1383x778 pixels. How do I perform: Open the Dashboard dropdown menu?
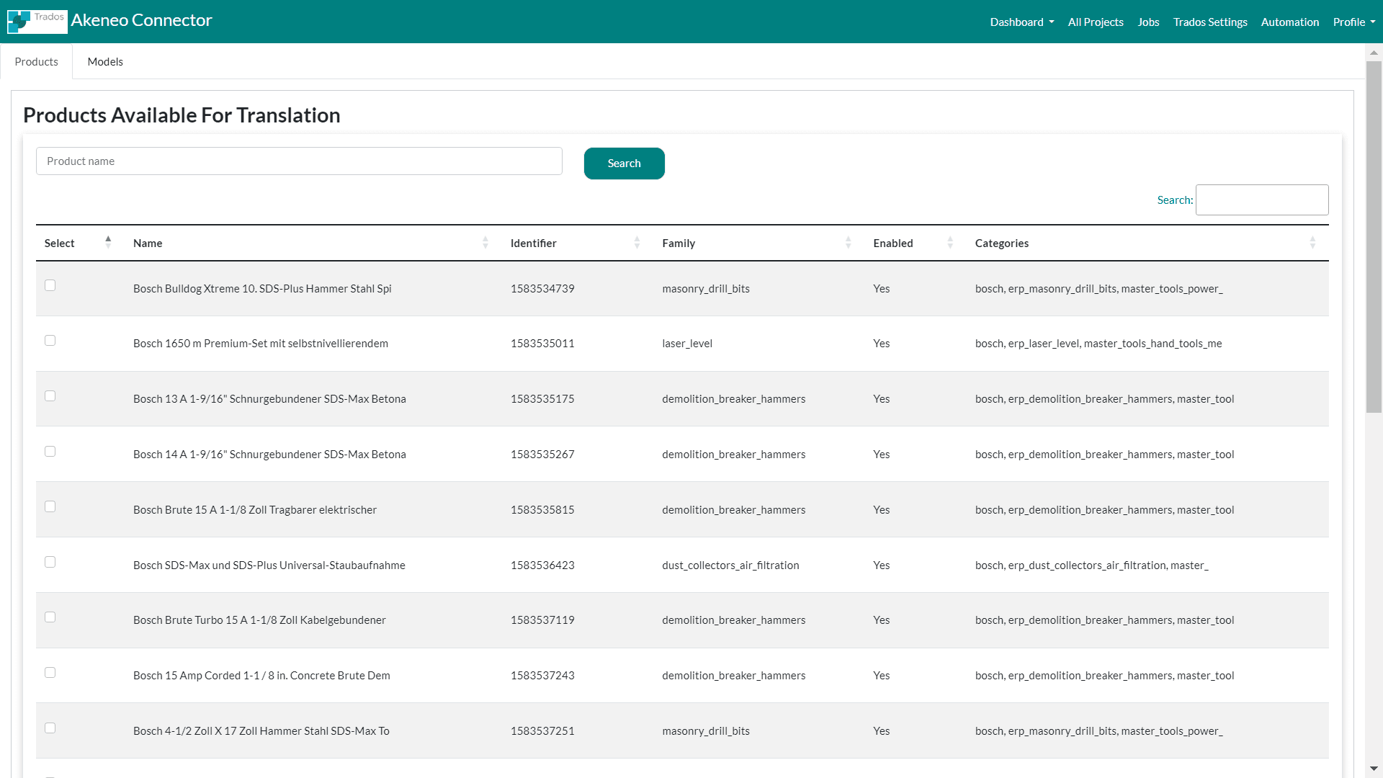(x=1021, y=22)
